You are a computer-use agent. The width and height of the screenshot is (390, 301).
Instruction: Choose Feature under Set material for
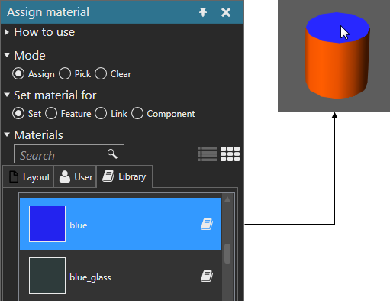[x=51, y=113]
